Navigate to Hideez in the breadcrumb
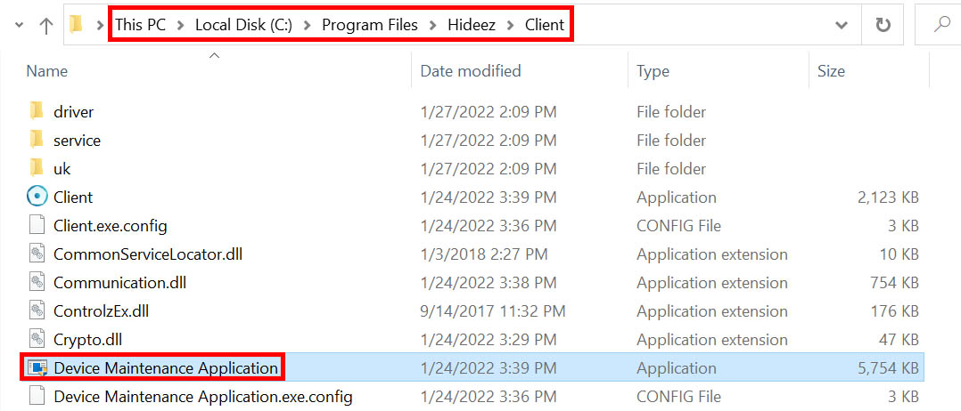The height and width of the screenshot is (411, 961). coord(471,25)
